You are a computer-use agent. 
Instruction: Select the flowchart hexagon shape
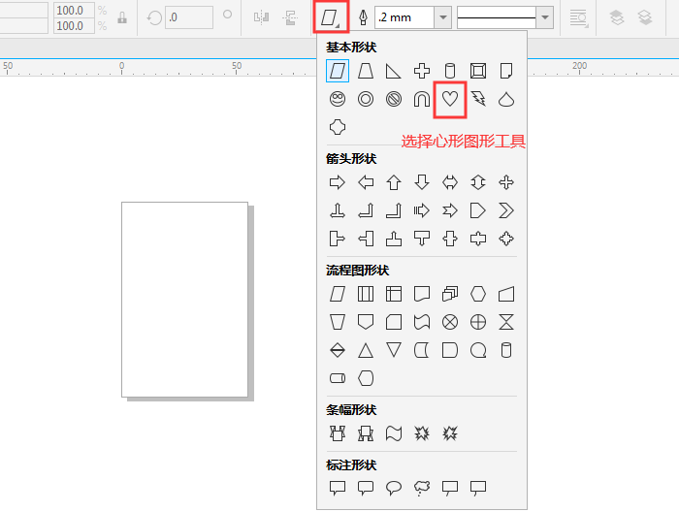[478, 294]
